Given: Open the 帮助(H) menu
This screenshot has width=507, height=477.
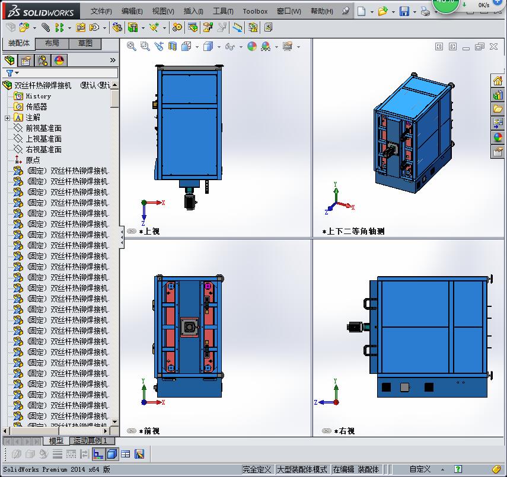Looking at the screenshot, I should coord(322,11).
